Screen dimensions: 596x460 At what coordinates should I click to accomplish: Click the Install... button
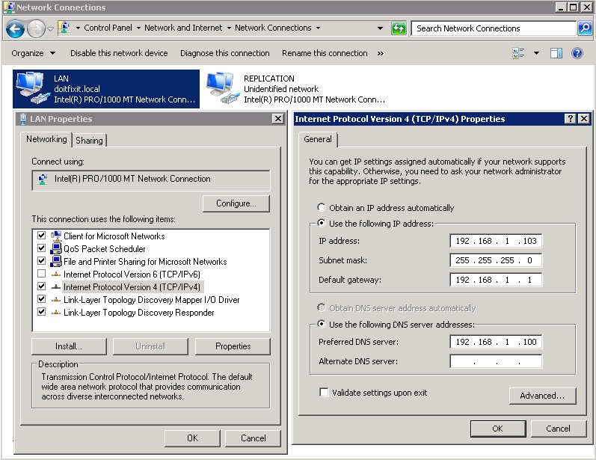[x=69, y=346]
